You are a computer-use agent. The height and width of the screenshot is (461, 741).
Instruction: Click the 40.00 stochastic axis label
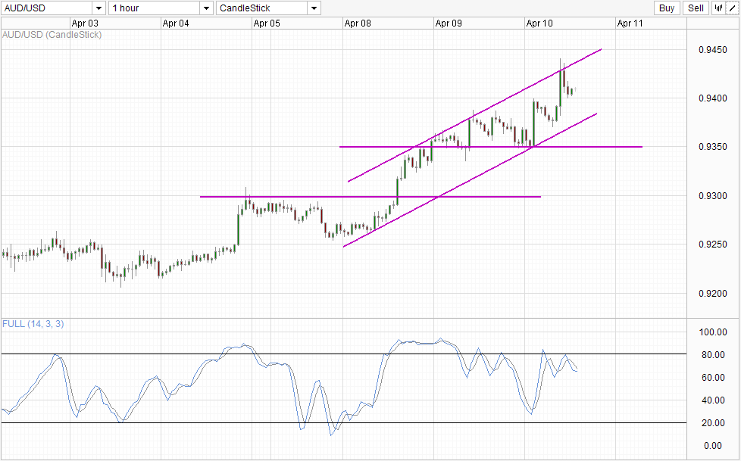713,400
